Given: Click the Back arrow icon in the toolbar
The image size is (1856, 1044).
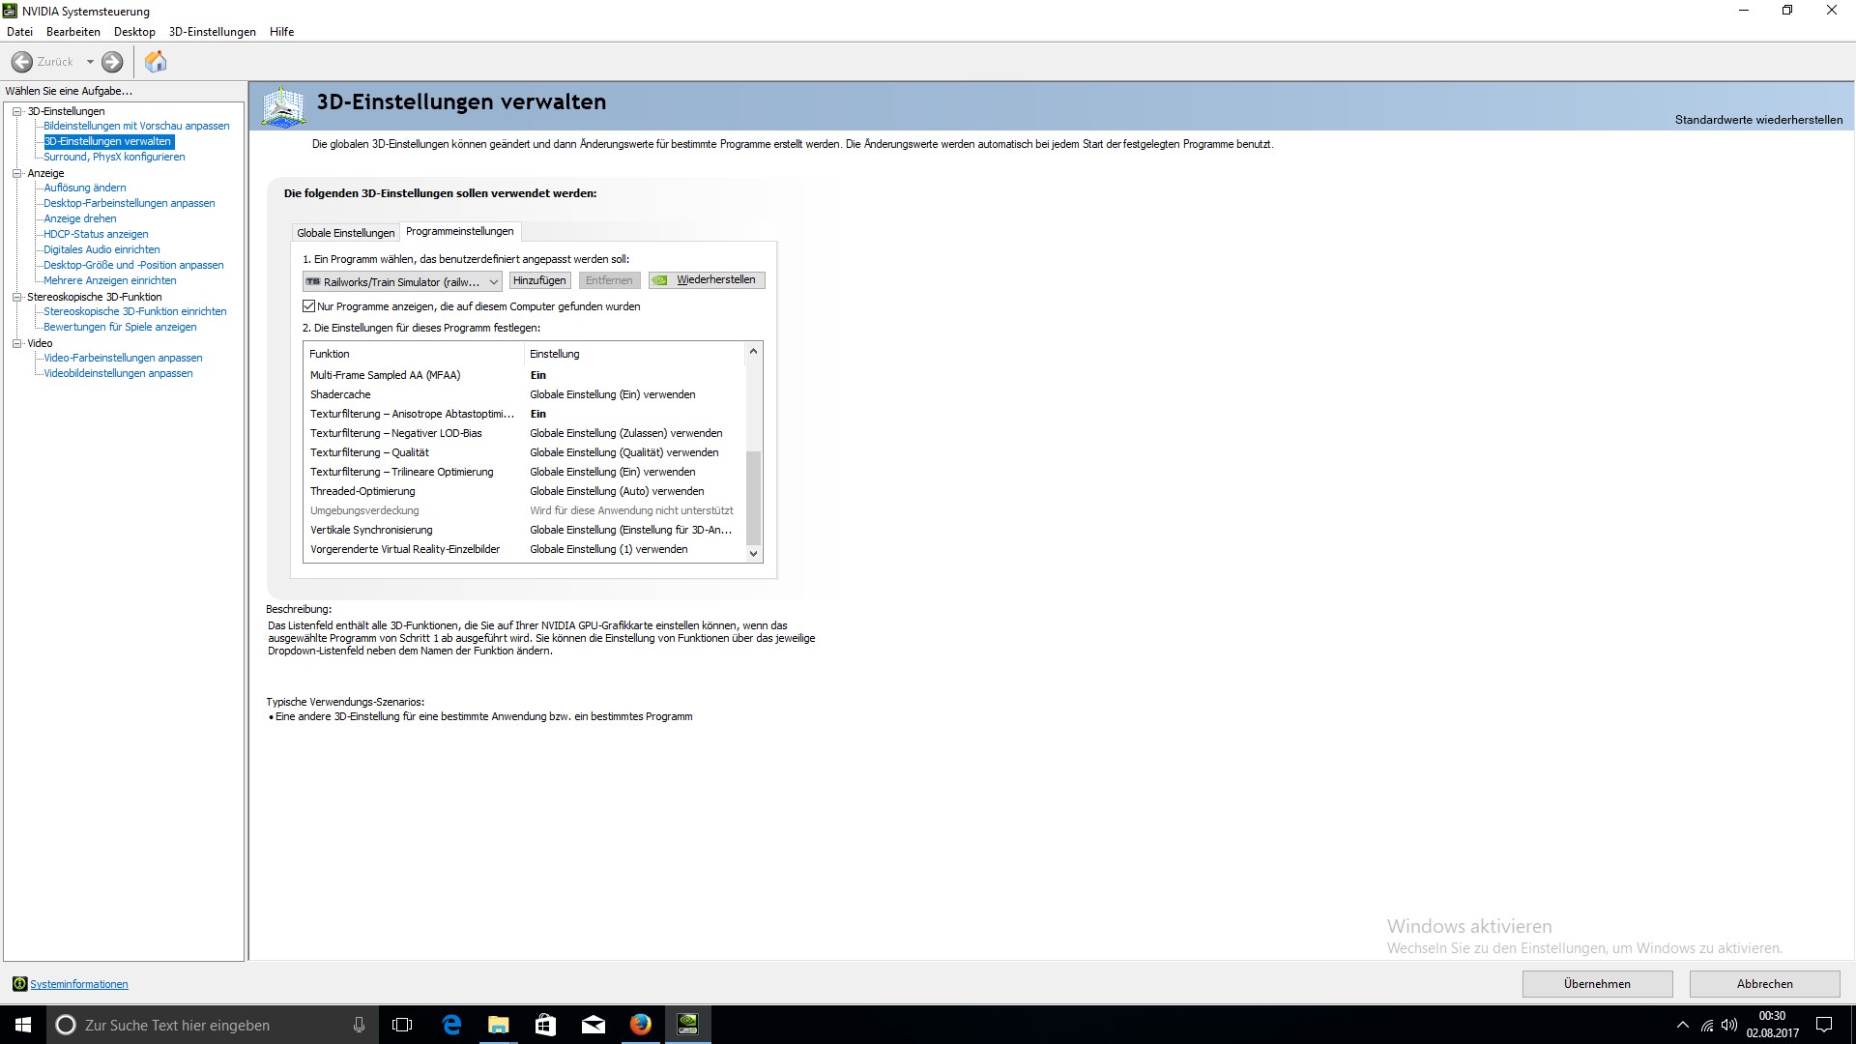Looking at the screenshot, I should pos(22,62).
